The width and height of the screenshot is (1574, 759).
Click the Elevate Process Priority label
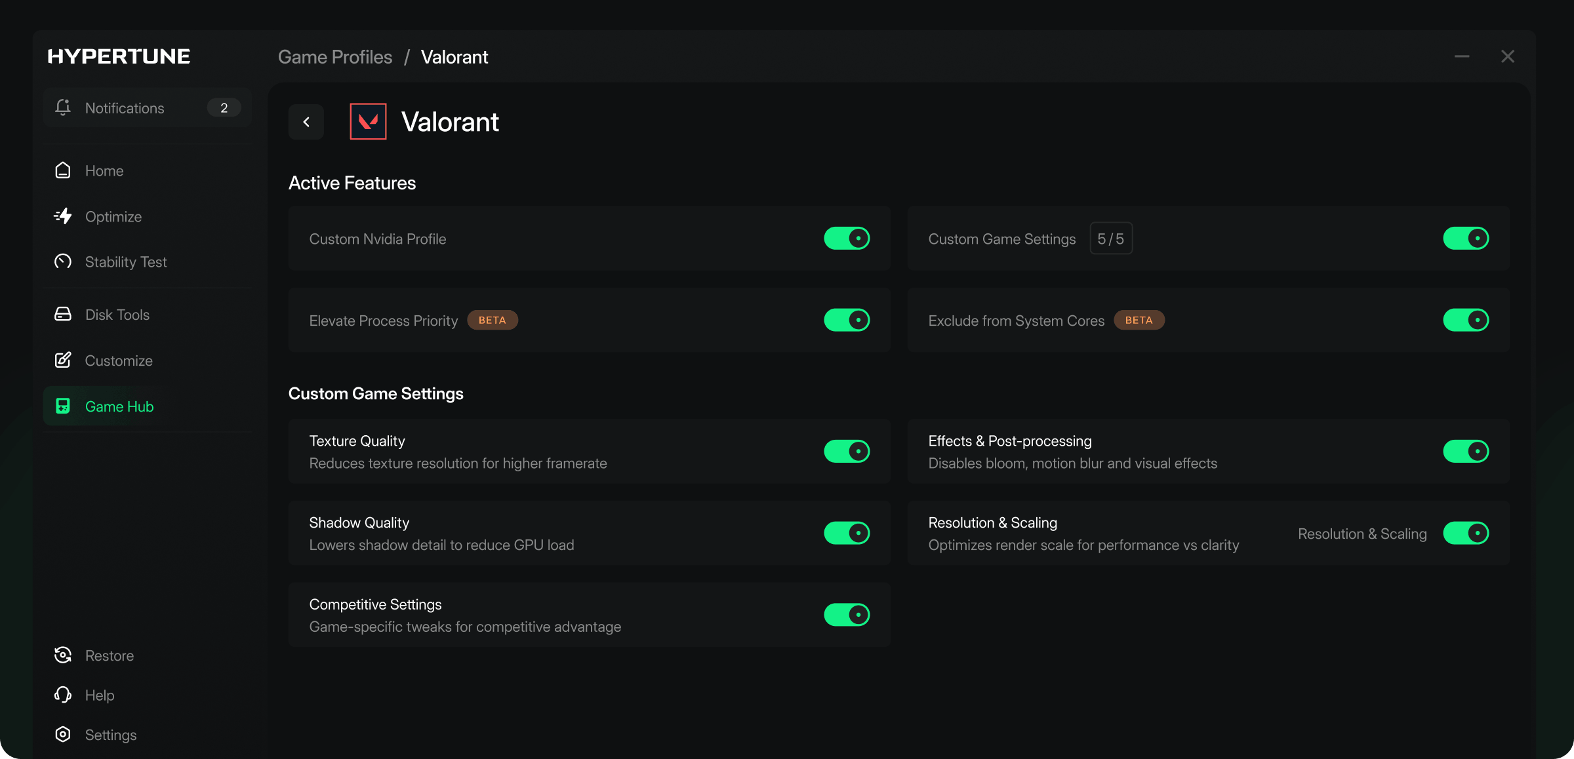coord(383,321)
